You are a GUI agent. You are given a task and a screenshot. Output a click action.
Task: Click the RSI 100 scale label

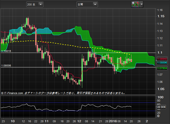point(160,97)
